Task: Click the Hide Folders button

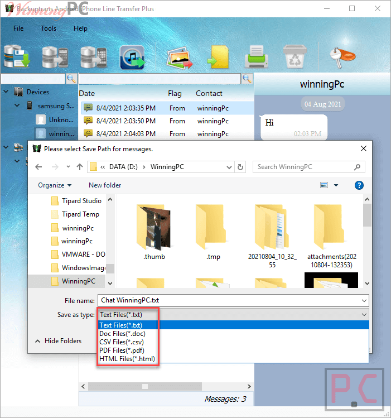Action: (59, 340)
